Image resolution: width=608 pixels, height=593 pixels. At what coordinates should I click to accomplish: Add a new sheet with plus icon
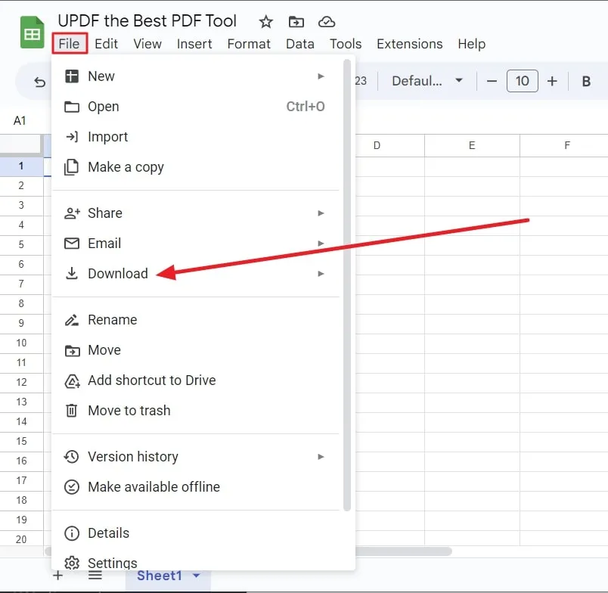point(57,576)
